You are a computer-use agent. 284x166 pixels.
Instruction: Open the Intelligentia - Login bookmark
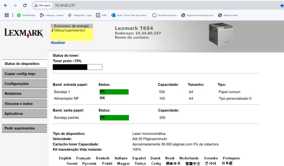tap(80, 15)
